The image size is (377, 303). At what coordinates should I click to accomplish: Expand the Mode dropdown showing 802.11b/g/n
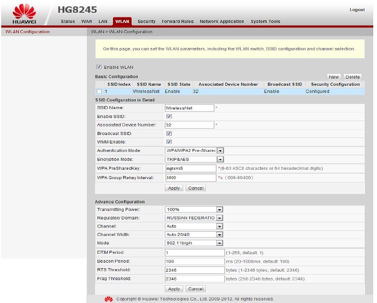[194, 243]
